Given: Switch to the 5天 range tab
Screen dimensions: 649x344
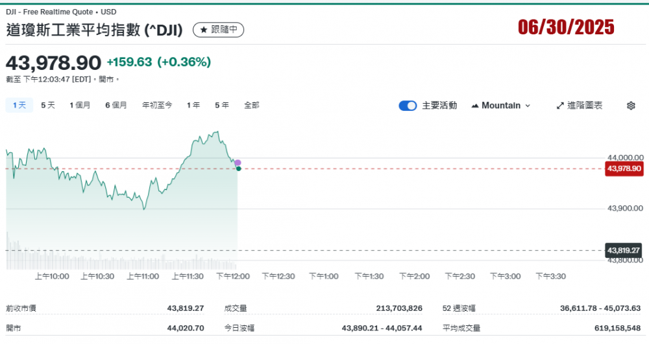Looking at the screenshot, I should (48, 105).
